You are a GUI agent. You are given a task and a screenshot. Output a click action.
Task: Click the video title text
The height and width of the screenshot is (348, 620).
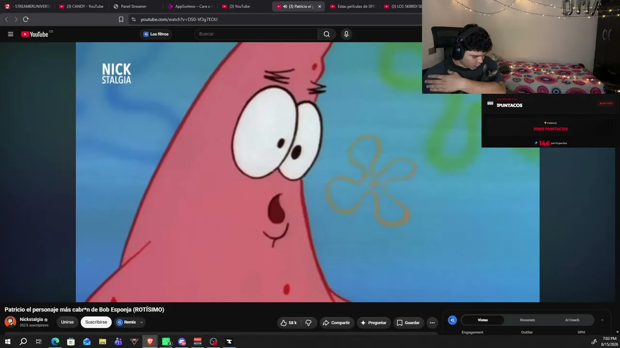[84, 310]
